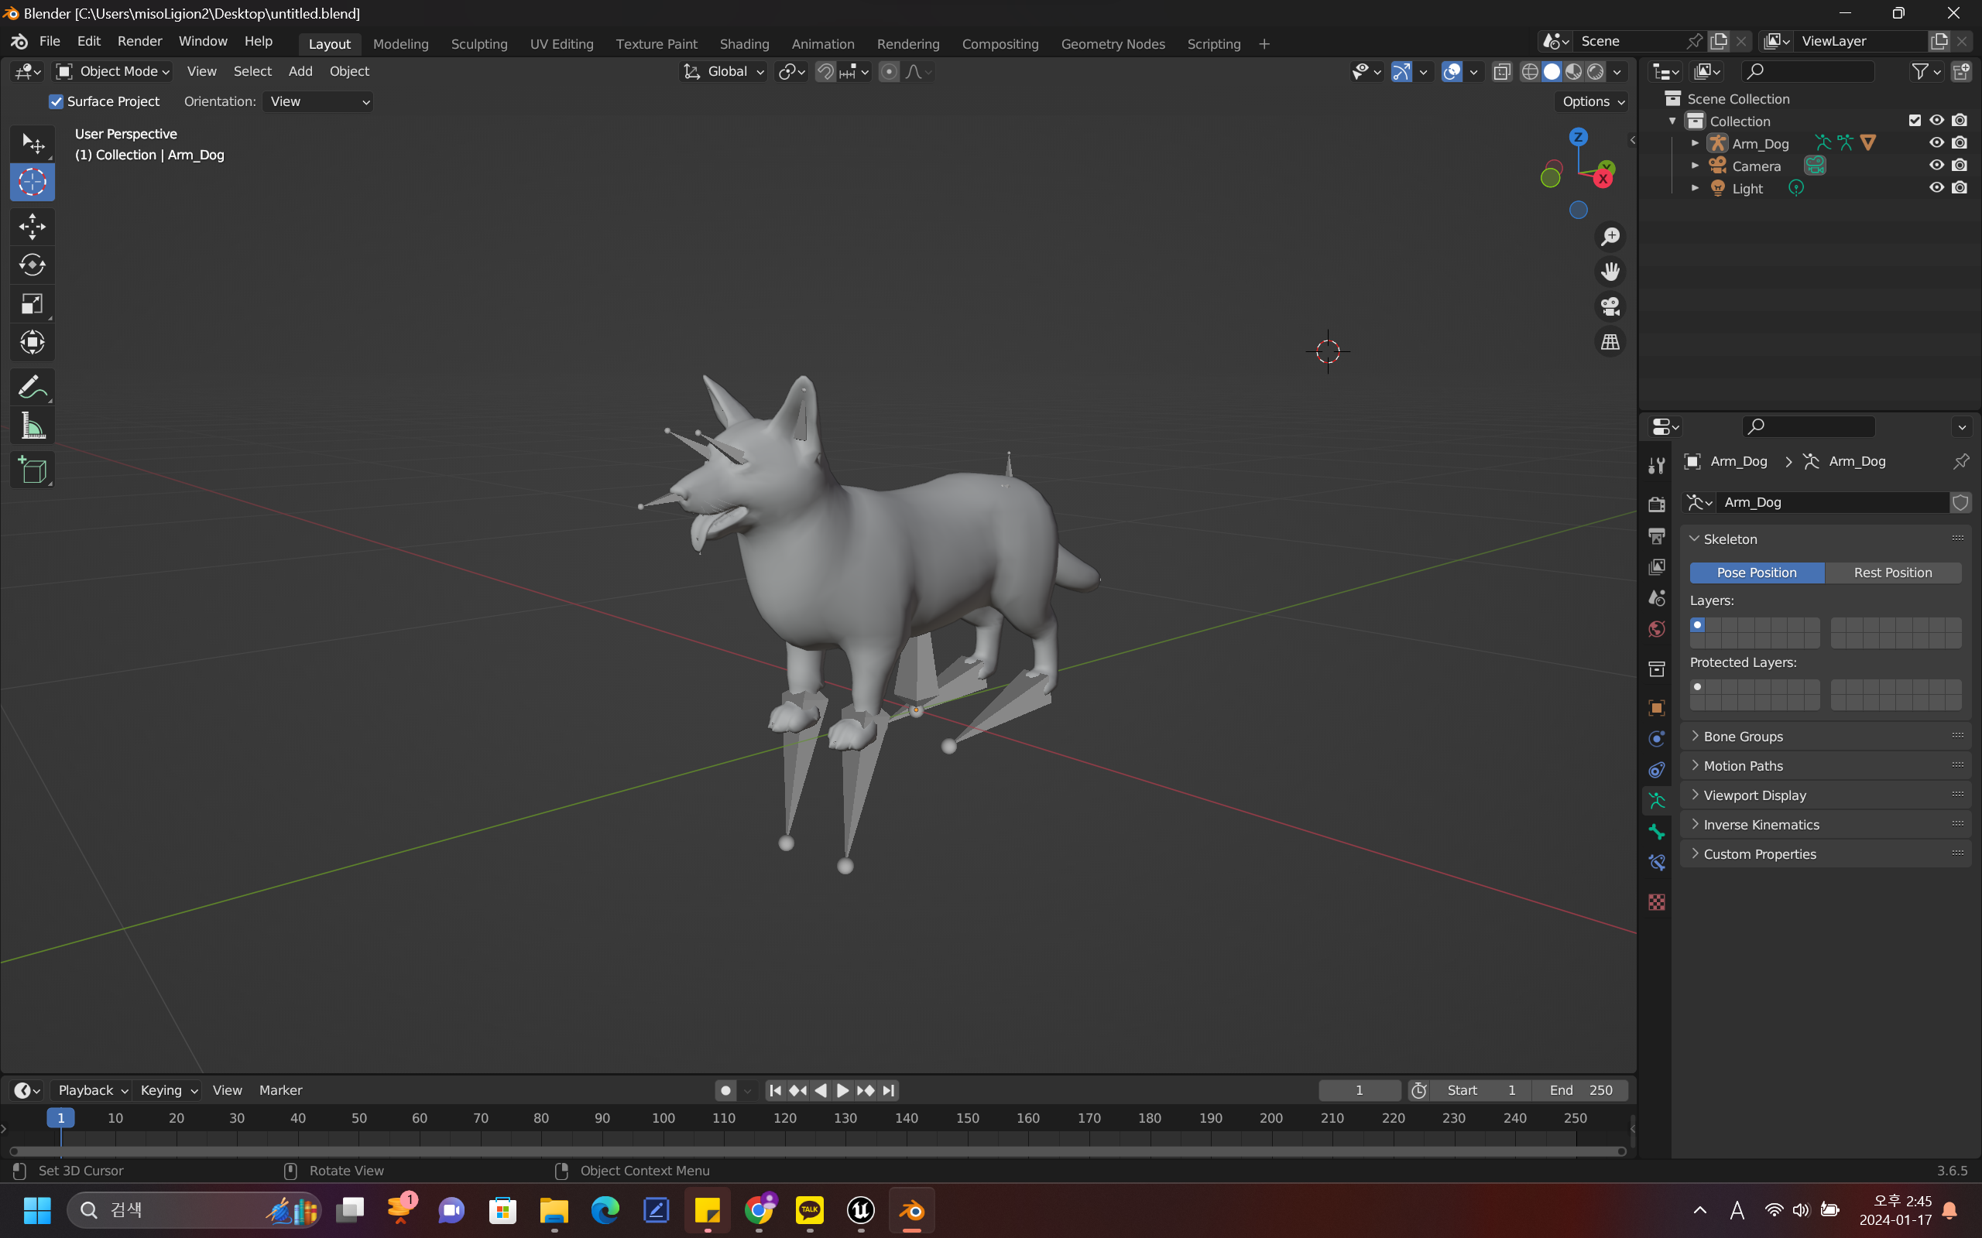1982x1238 pixels.
Task: Click frame 100 on the timeline
Action: [664, 1119]
